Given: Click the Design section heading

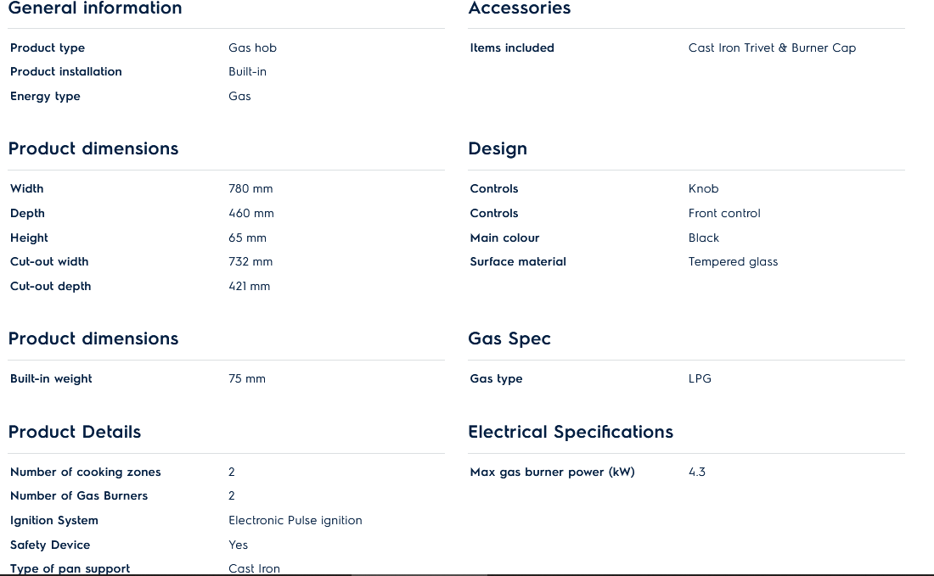Looking at the screenshot, I should click(498, 148).
